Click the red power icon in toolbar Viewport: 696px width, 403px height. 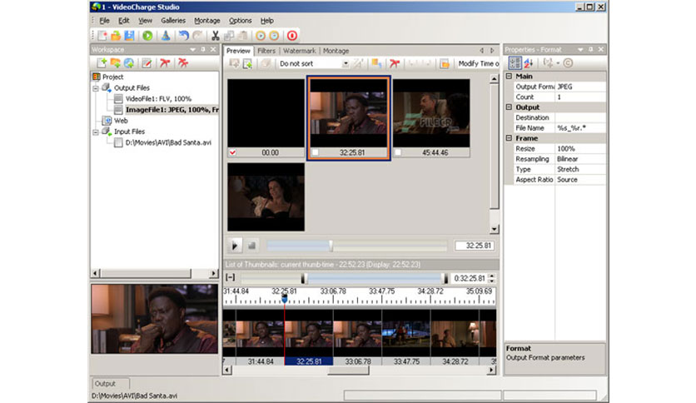292,36
